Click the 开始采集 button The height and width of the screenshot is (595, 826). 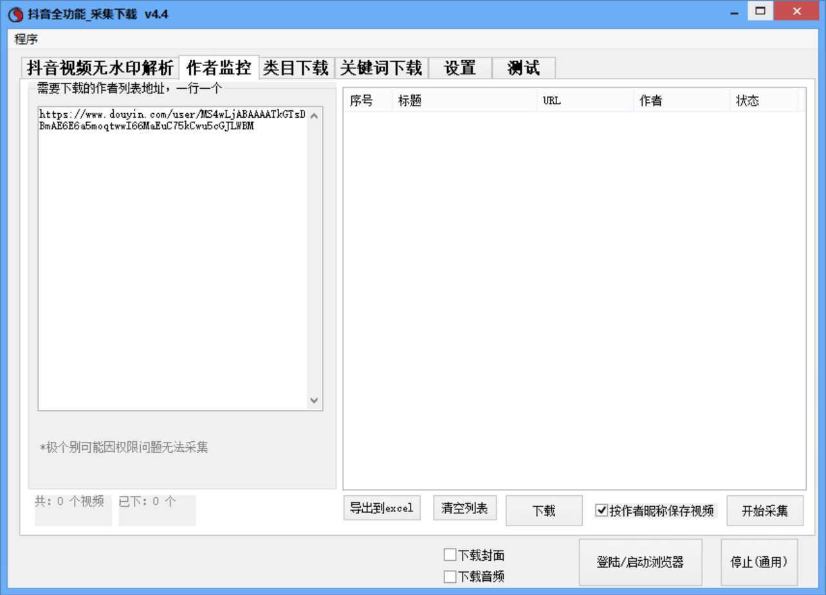[x=765, y=511]
